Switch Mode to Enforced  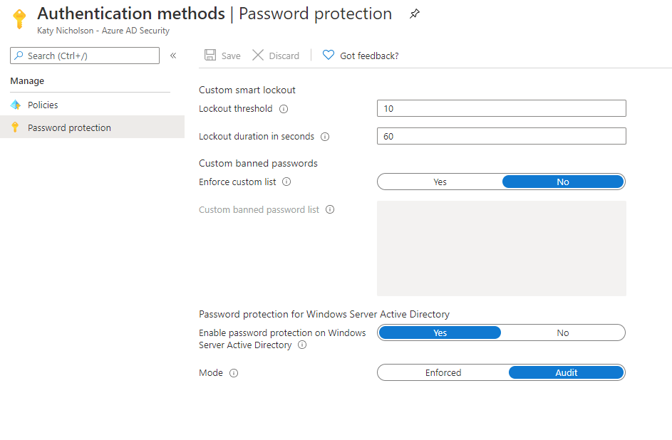(x=443, y=372)
